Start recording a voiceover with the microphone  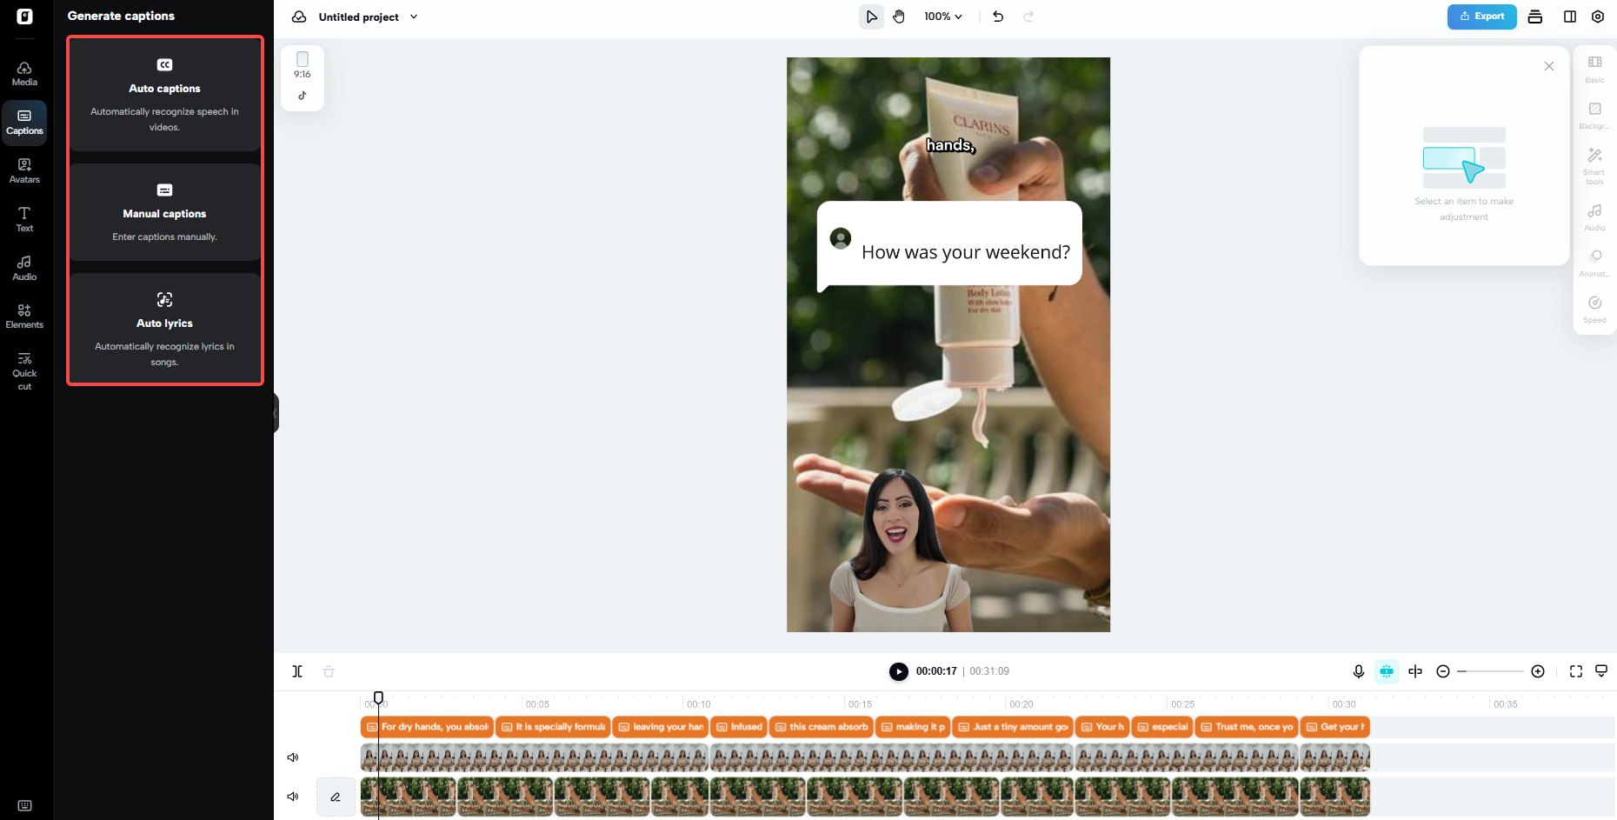(x=1358, y=671)
